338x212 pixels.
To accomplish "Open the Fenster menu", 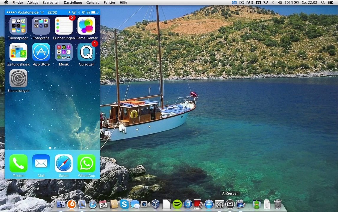I will [109, 2].
